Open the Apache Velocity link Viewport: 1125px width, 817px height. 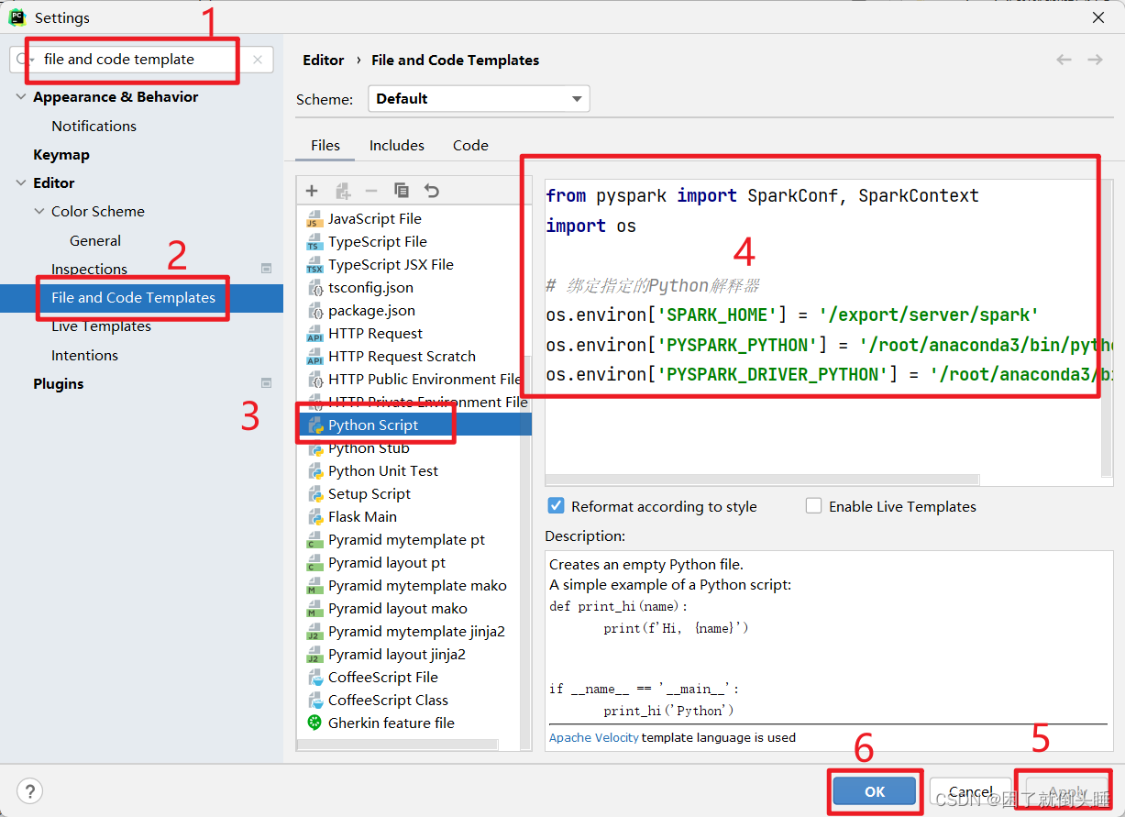coord(594,737)
